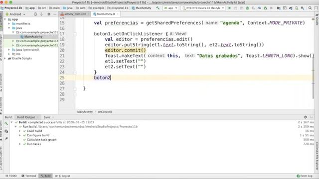Viewport: 319px width, 179px height.
Task: Click the MainActivity breadcrumb in navigation bar
Action: 142,8
